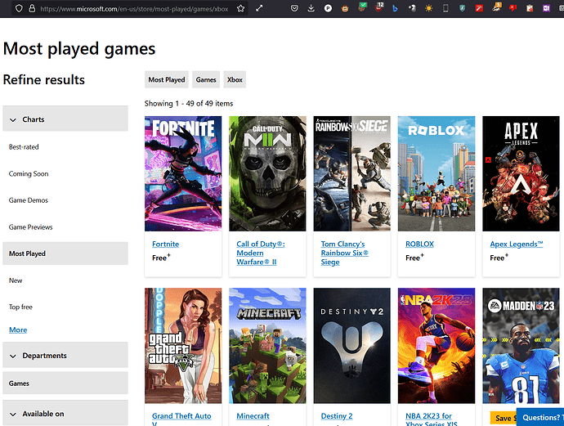This screenshot has height=426, width=564.
Task: Open the ROBLOX title link
Action: pos(419,244)
